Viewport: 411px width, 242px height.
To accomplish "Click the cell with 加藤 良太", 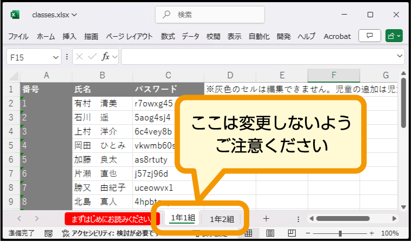I will pos(103,159).
